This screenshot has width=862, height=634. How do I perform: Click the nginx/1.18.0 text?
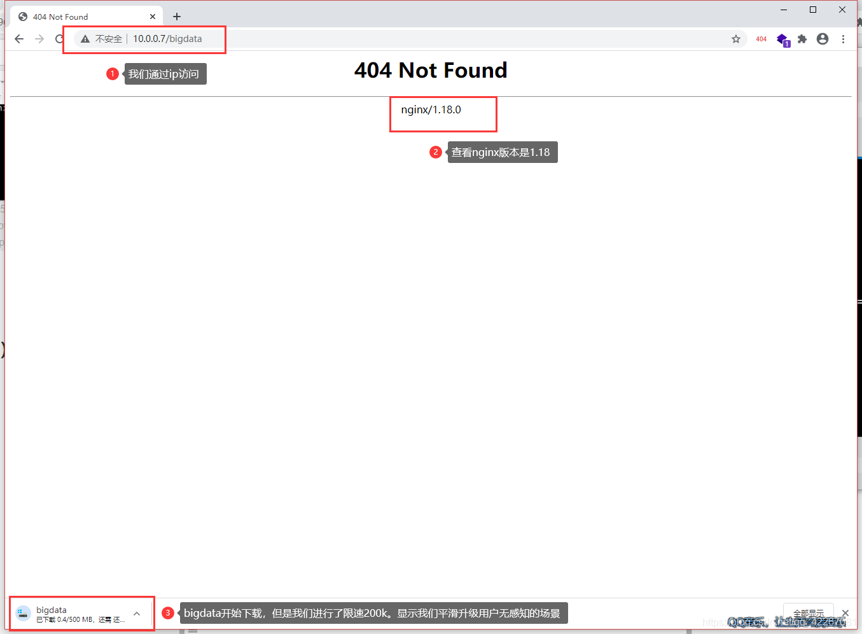[431, 109]
